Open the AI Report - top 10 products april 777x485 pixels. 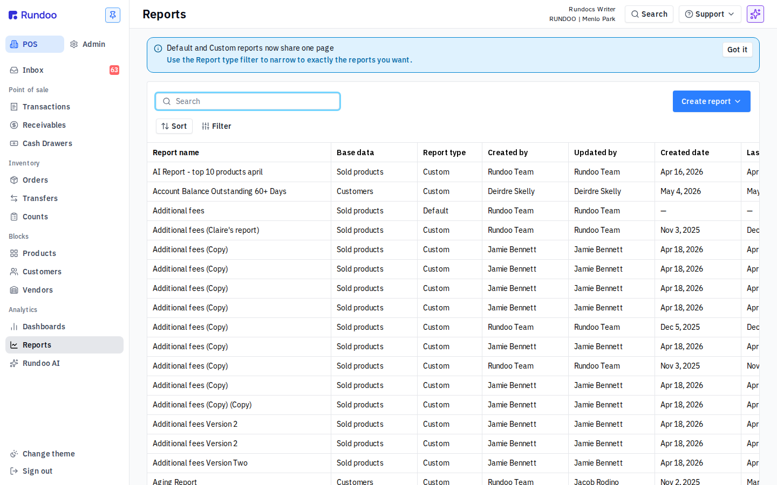(x=208, y=172)
